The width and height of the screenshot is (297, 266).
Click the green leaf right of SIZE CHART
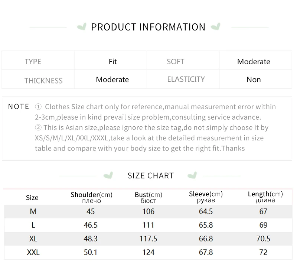pos(192,175)
